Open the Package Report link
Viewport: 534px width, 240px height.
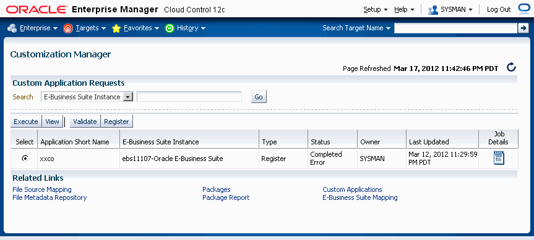[x=226, y=197]
